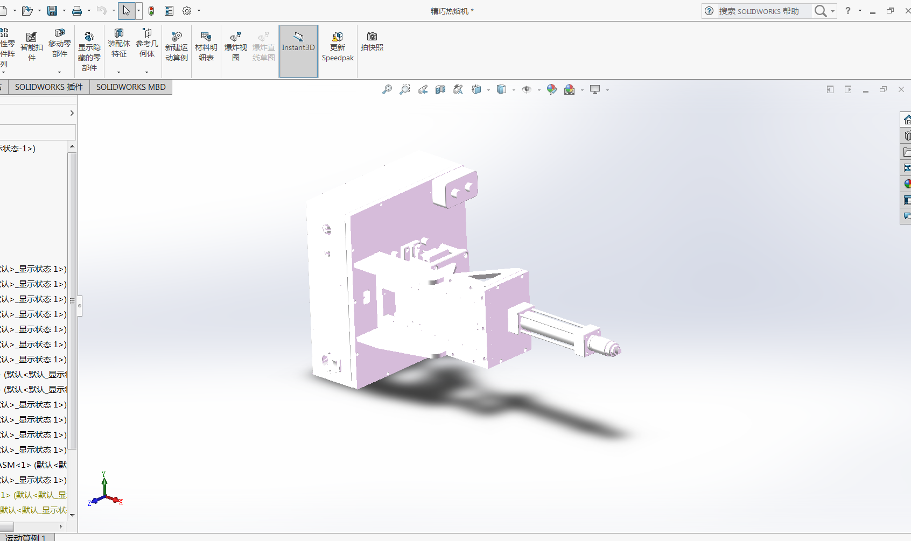Screen dimensions: 911x541
Task: Expand the Print button dropdown arrow
Action: (x=89, y=11)
